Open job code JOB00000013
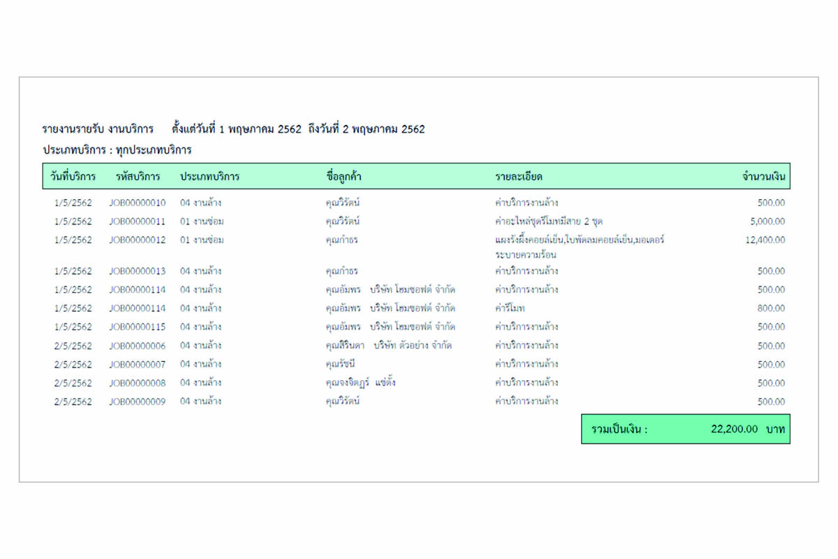The image size is (838, 559). coord(138,271)
